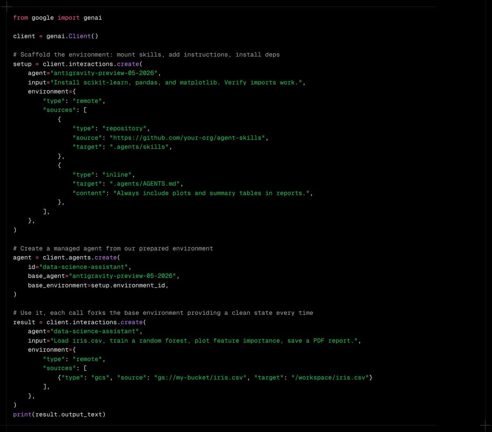Select the 'base_environment=setup.environment_id,' line
The width and height of the screenshot is (492, 432).
pos(98,285)
